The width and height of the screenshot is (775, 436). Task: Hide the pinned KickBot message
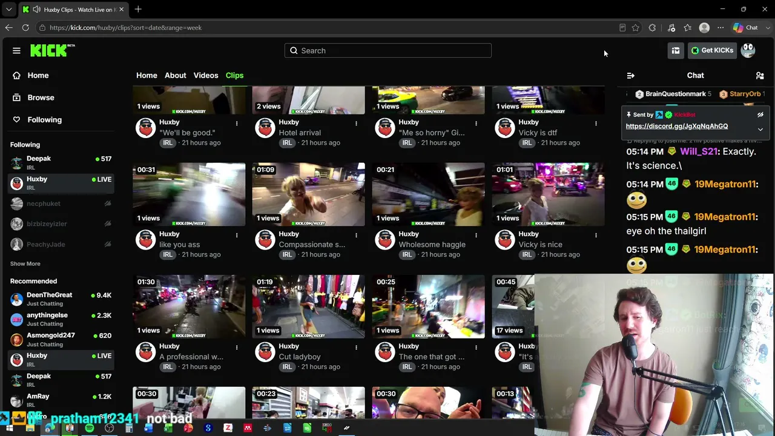[x=760, y=114]
